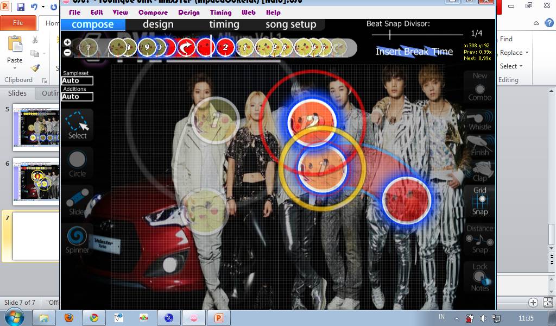This screenshot has width=556, height=326.
Task: Select the Circle tool in editor
Action: click(x=77, y=163)
